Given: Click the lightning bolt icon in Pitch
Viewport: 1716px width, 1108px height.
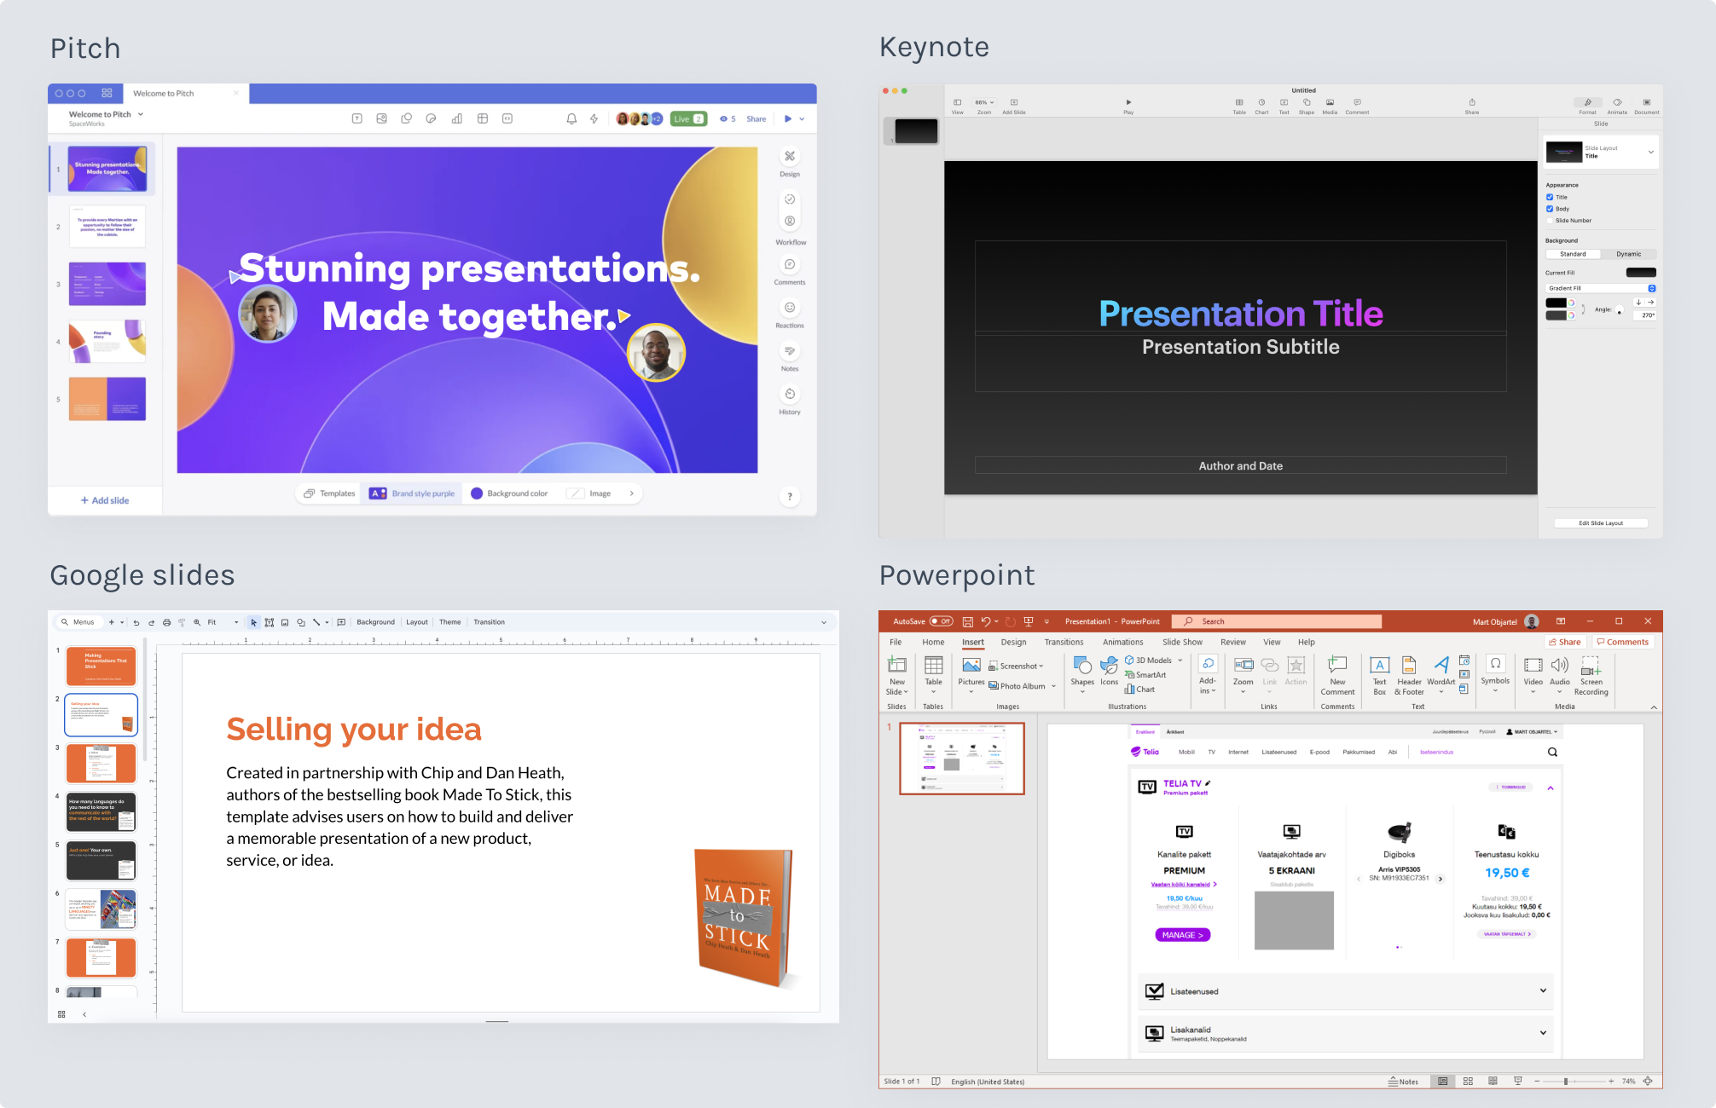Looking at the screenshot, I should pos(594,118).
